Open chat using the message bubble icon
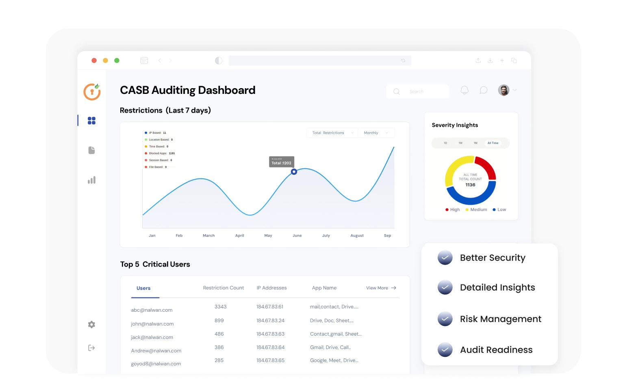625x380 pixels. 483,90
